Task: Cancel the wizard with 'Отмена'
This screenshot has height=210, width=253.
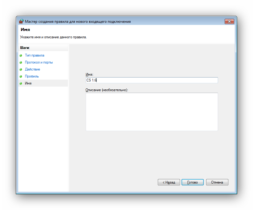Action: (217, 182)
